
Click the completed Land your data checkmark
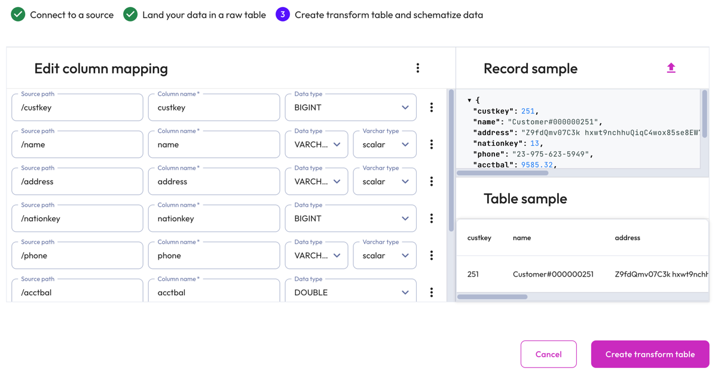tap(130, 14)
